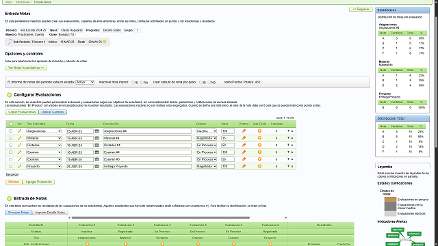The image size is (438, 246).
Task: Open report state dropdown showing Activo
Action: pos(85,82)
